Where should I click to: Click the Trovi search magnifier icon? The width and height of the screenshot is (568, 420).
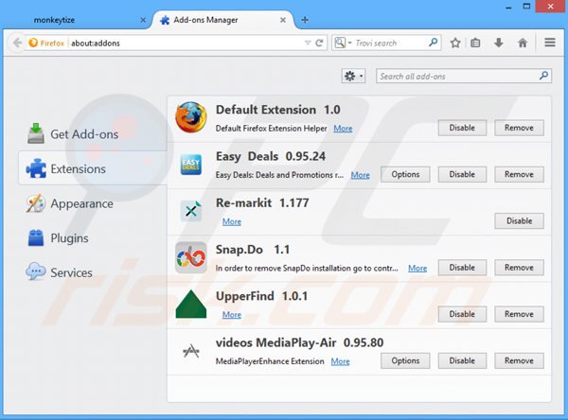(434, 43)
